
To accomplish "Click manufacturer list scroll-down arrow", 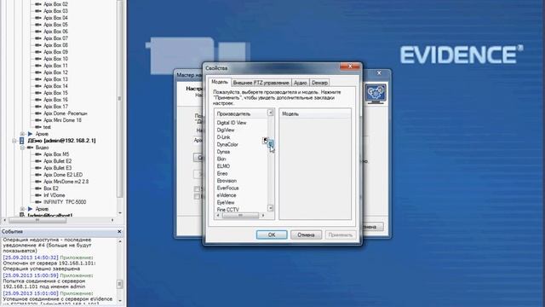I will coord(271,208).
